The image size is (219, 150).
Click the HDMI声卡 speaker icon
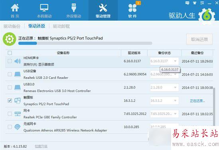point(18,61)
